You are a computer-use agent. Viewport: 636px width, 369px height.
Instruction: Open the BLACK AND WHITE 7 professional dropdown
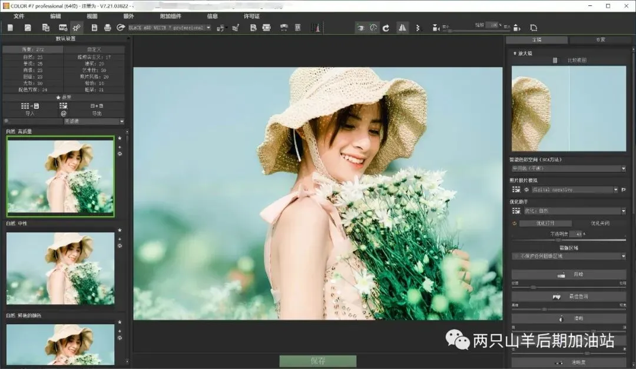(x=170, y=28)
